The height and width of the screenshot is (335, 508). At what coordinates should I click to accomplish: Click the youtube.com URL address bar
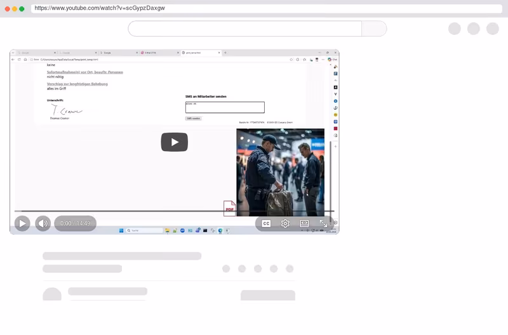tap(266, 8)
